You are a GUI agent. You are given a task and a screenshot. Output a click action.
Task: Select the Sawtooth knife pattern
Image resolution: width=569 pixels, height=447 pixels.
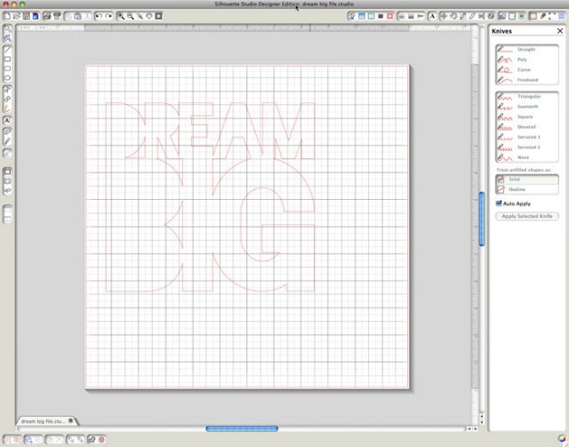[527, 107]
